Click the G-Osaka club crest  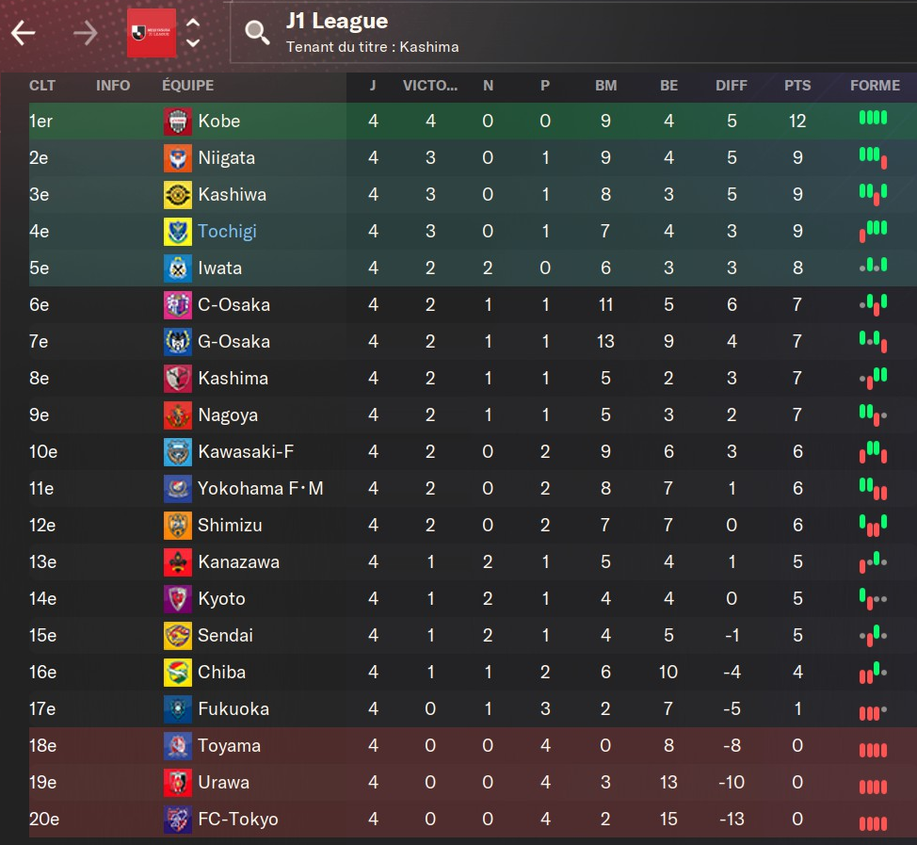(x=178, y=342)
